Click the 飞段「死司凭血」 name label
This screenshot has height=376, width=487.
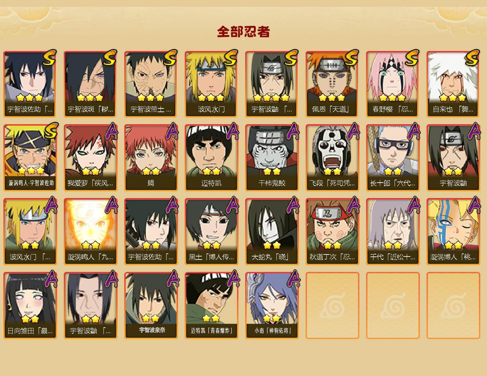tap(332, 183)
